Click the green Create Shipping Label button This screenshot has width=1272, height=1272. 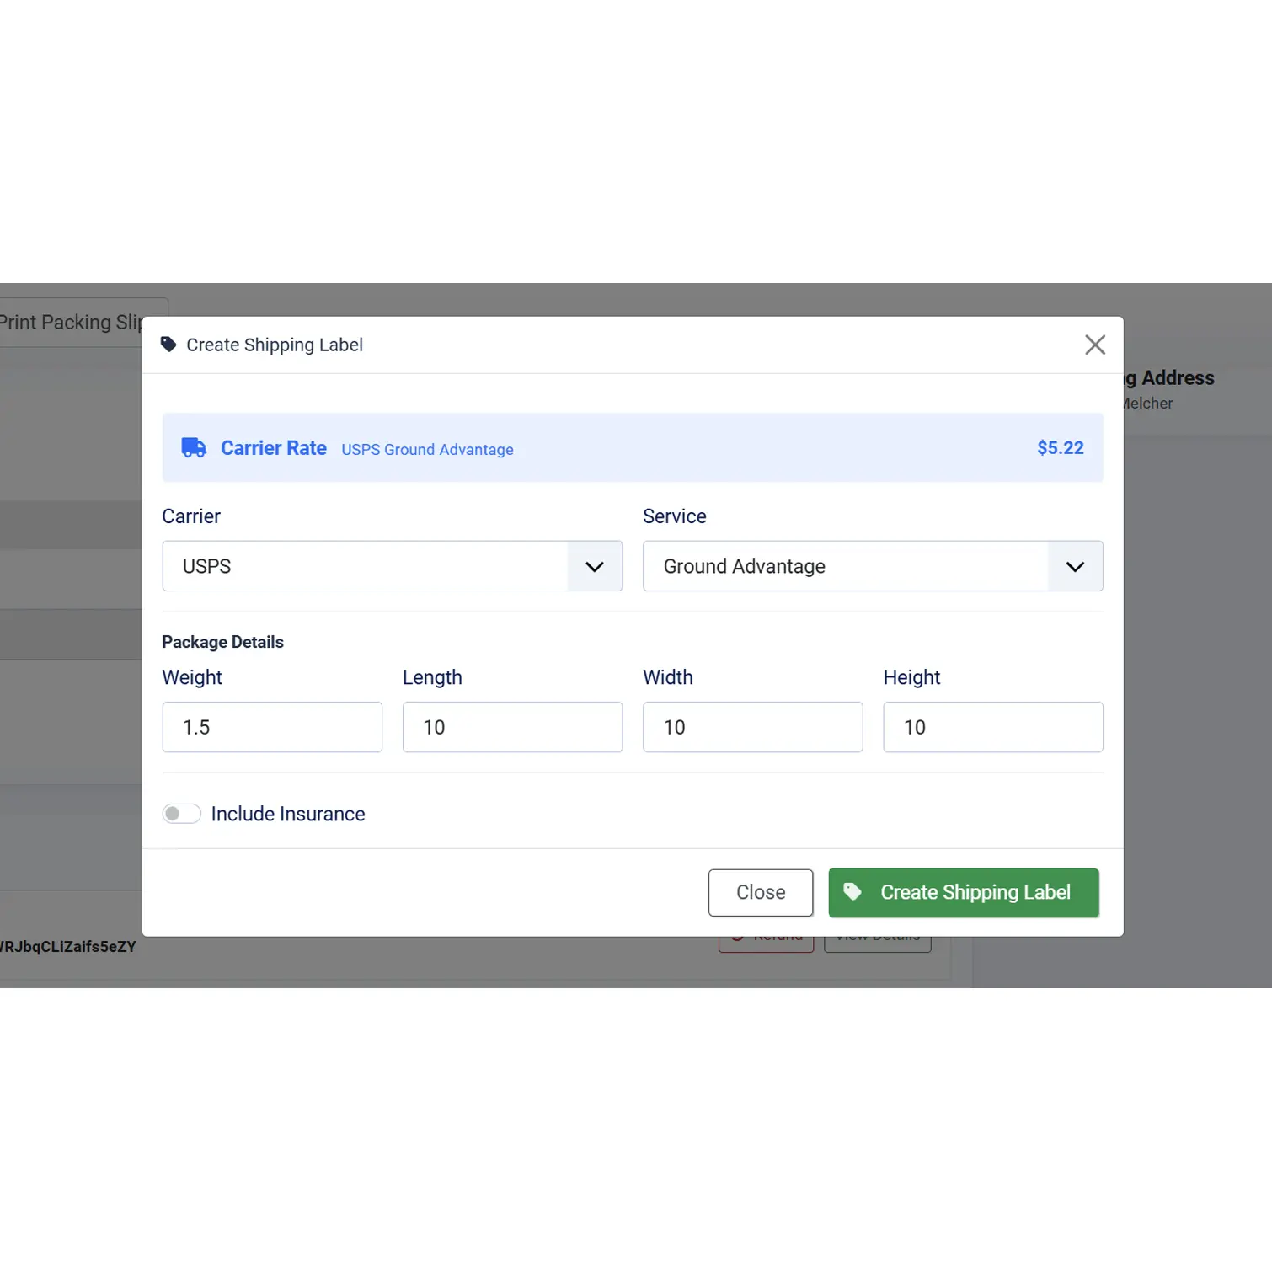[964, 893]
